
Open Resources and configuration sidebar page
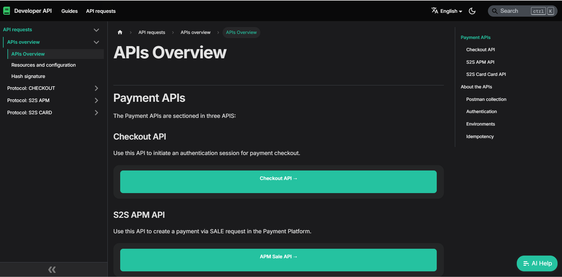pos(43,65)
